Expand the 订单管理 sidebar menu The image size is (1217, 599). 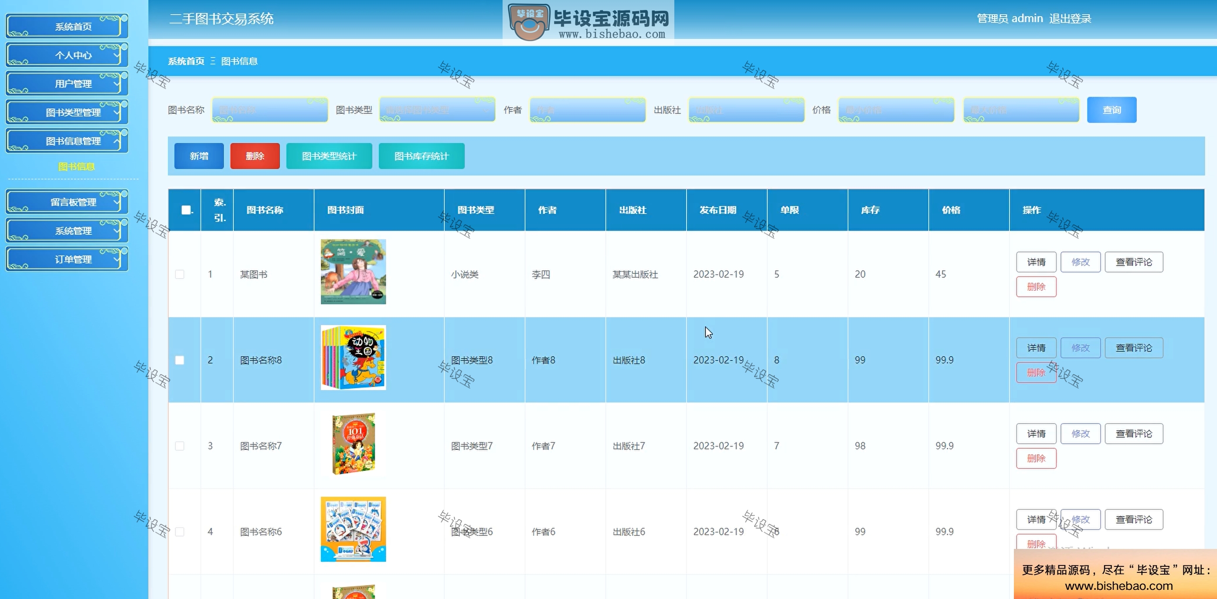pos(67,259)
